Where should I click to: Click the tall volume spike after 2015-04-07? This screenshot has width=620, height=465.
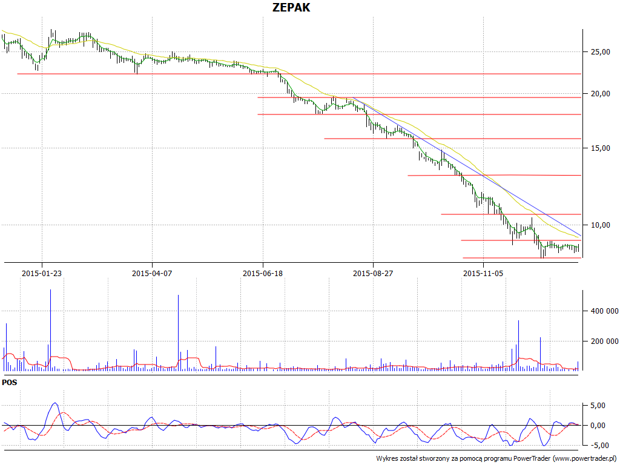click(x=179, y=333)
